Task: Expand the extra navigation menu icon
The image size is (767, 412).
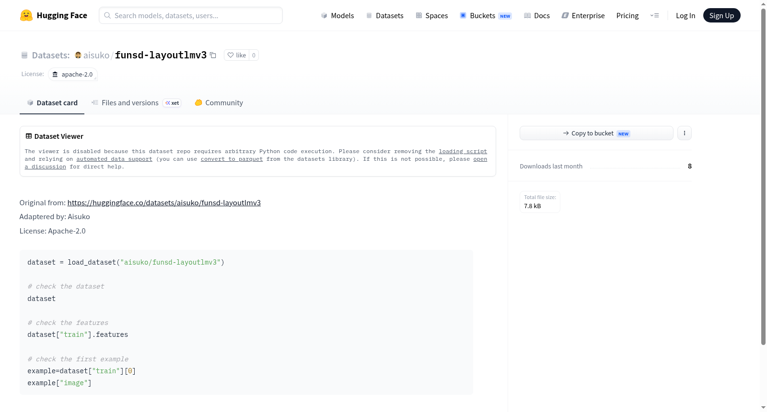Action: (654, 16)
